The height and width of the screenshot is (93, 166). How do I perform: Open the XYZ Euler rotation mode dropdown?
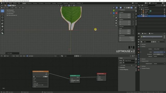[x=127, y=27]
